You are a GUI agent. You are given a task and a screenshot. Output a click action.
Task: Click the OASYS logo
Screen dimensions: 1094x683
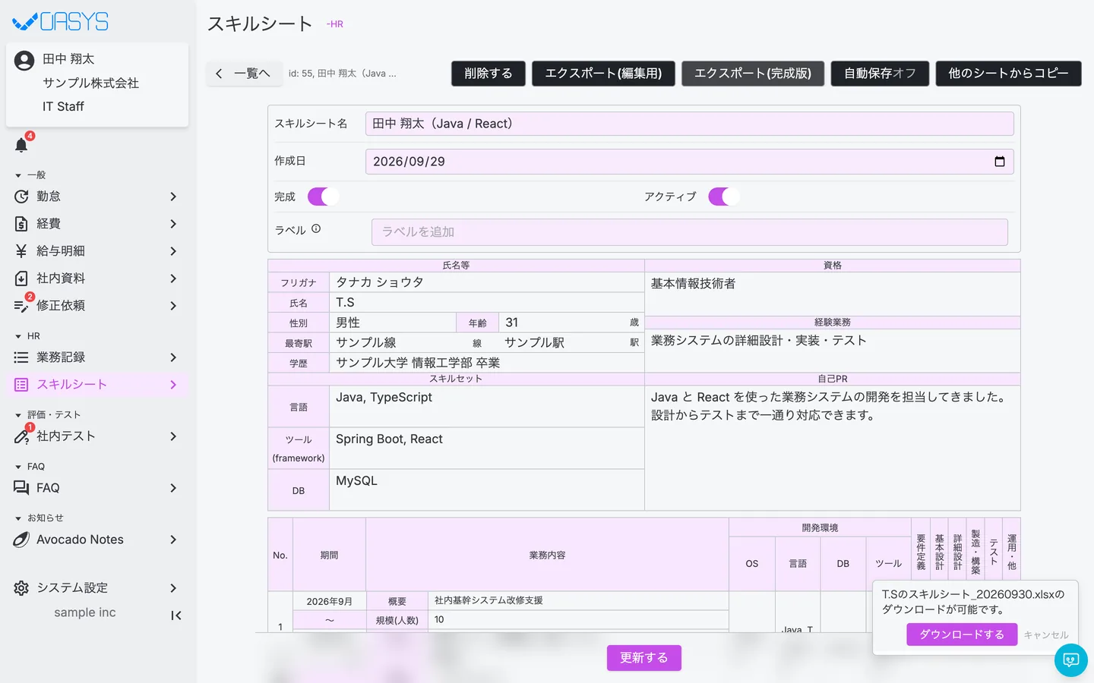(x=61, y=21)
